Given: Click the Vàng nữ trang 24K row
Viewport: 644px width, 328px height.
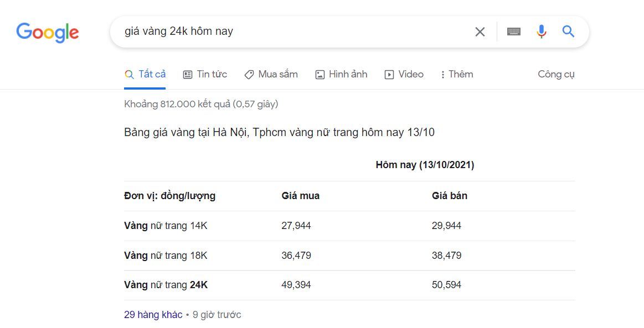Looking at the screenshot, I should point(349,285).
